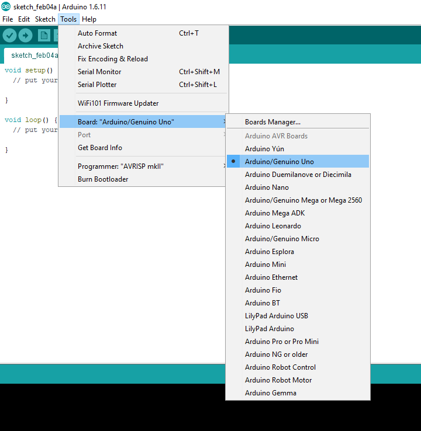Viewport: 421px width, 431px height.
Task: Select Arduino/Genuino Mega or Mega 2560
Action: click(x=298, y=200)
